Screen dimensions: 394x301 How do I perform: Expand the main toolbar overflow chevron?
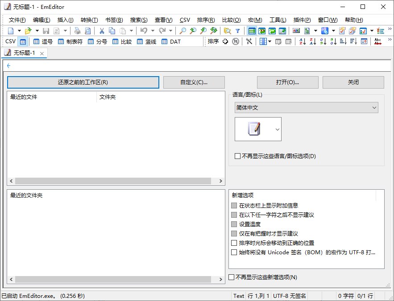390,29
